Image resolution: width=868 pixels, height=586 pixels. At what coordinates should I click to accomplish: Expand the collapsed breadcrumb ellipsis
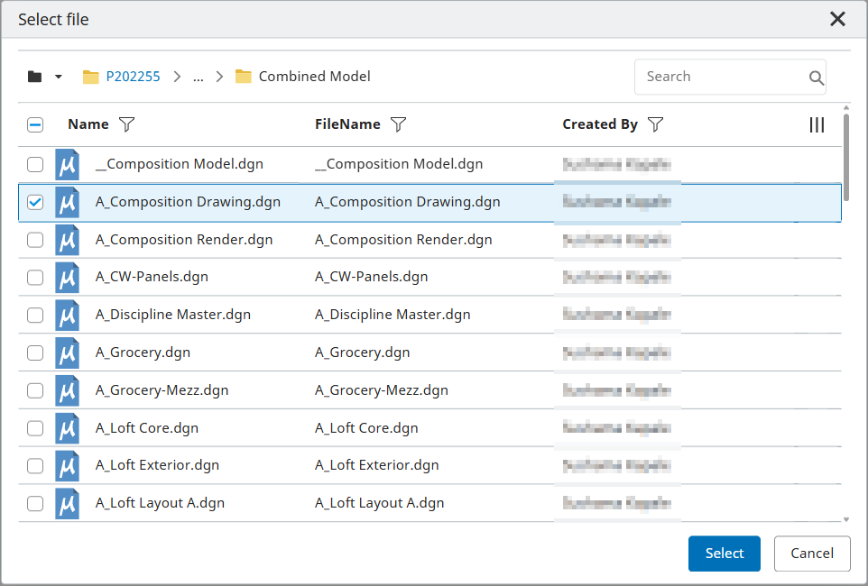click(x=198, y=77)
